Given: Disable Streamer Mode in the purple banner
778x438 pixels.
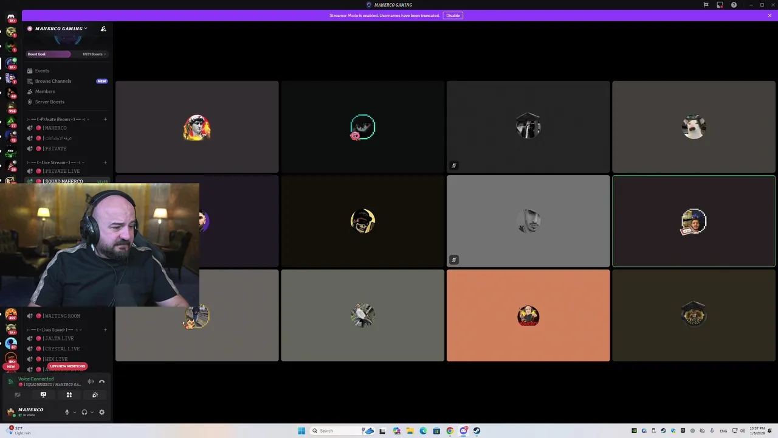Looking at the screenshot, I should point(453,15).
